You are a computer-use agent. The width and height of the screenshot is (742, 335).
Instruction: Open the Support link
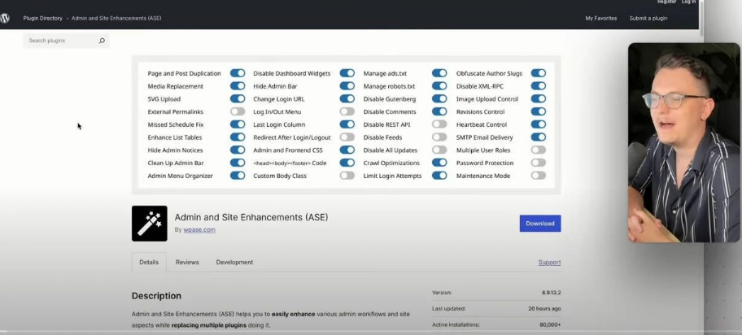point(549,262)
